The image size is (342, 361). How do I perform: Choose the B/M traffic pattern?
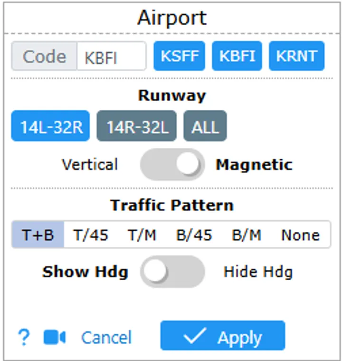coord(246,235)
